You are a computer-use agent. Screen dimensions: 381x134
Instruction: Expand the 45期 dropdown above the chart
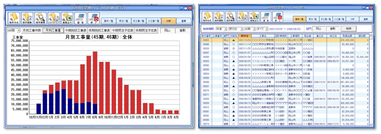click(x=14, y=31)
